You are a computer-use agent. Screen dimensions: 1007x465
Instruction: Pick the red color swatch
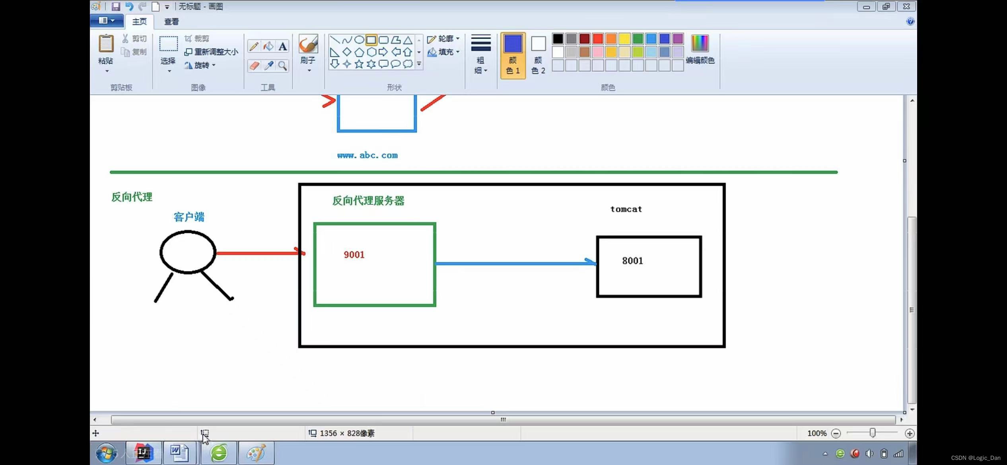tap(597, 39)
